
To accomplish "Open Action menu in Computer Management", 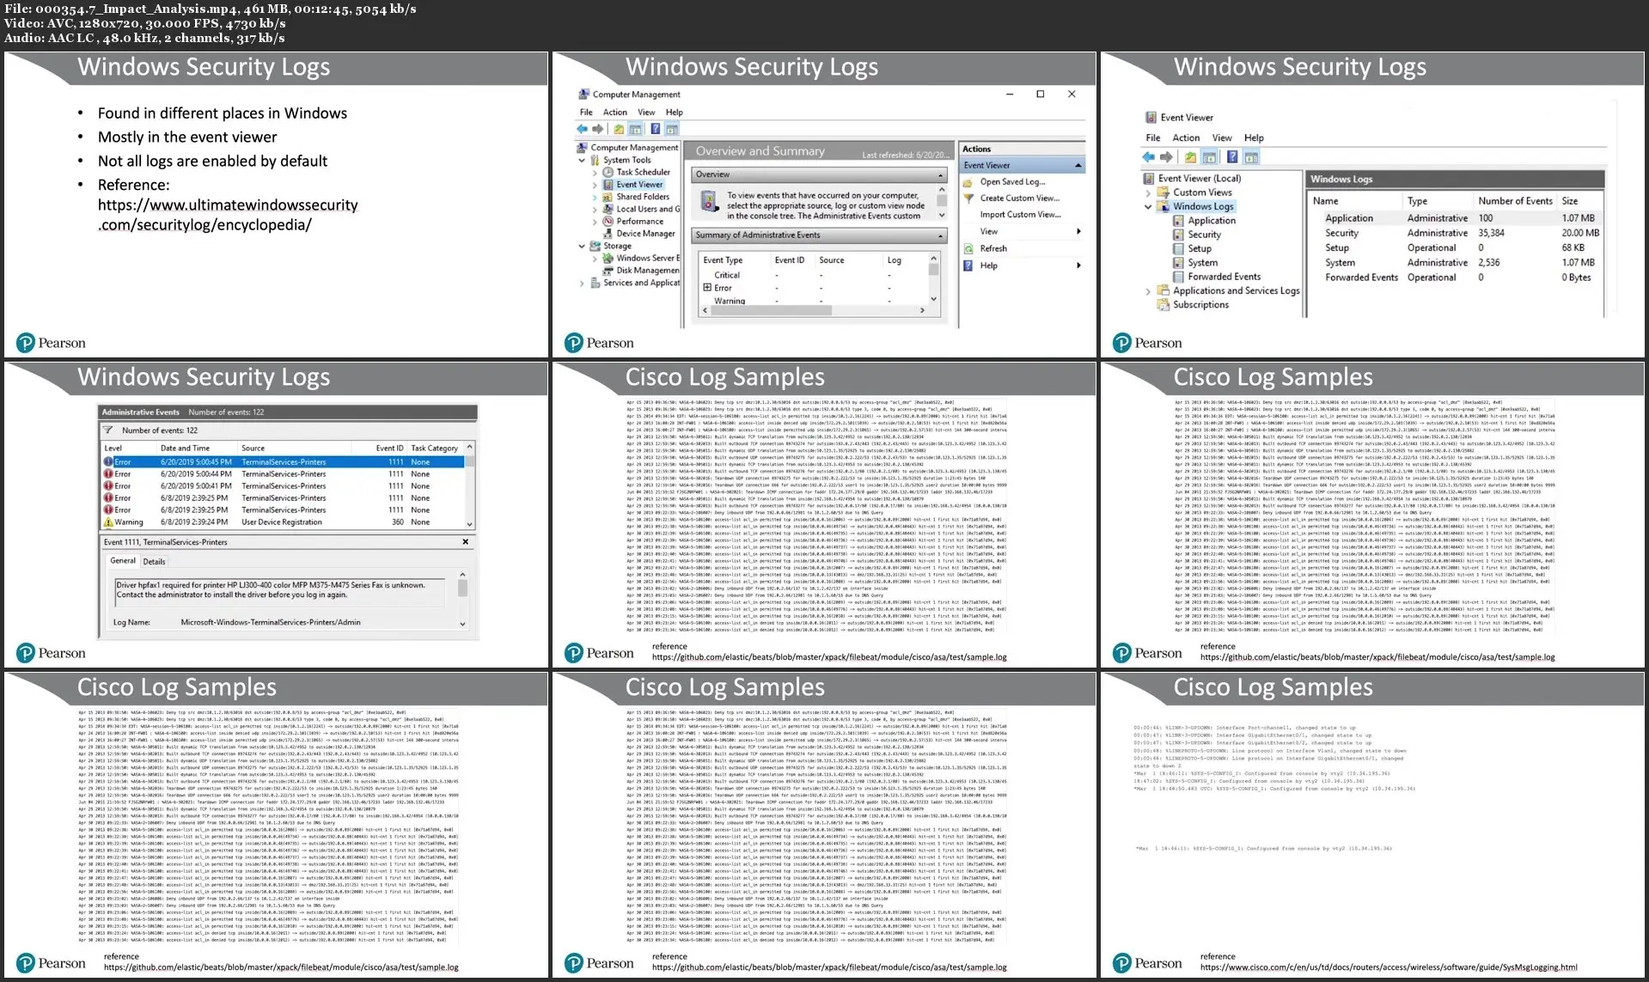I will [614, 112].
